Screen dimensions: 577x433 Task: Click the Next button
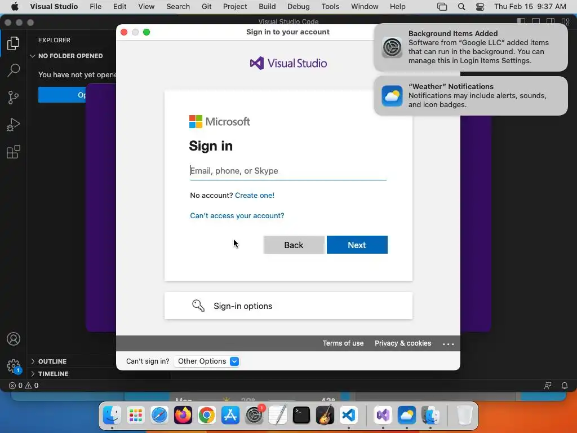[x=357, y=245]
